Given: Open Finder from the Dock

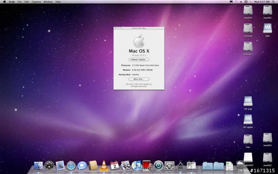Looking at the screenshot, I should (x=38, y=165).
